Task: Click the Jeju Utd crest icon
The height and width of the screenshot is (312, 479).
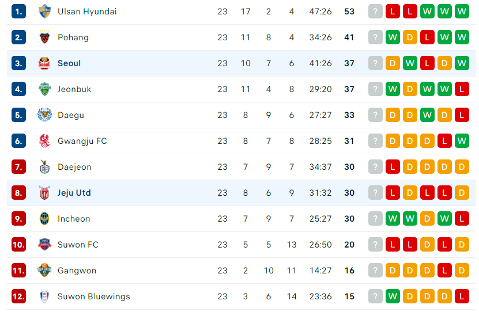Action: 44,193
